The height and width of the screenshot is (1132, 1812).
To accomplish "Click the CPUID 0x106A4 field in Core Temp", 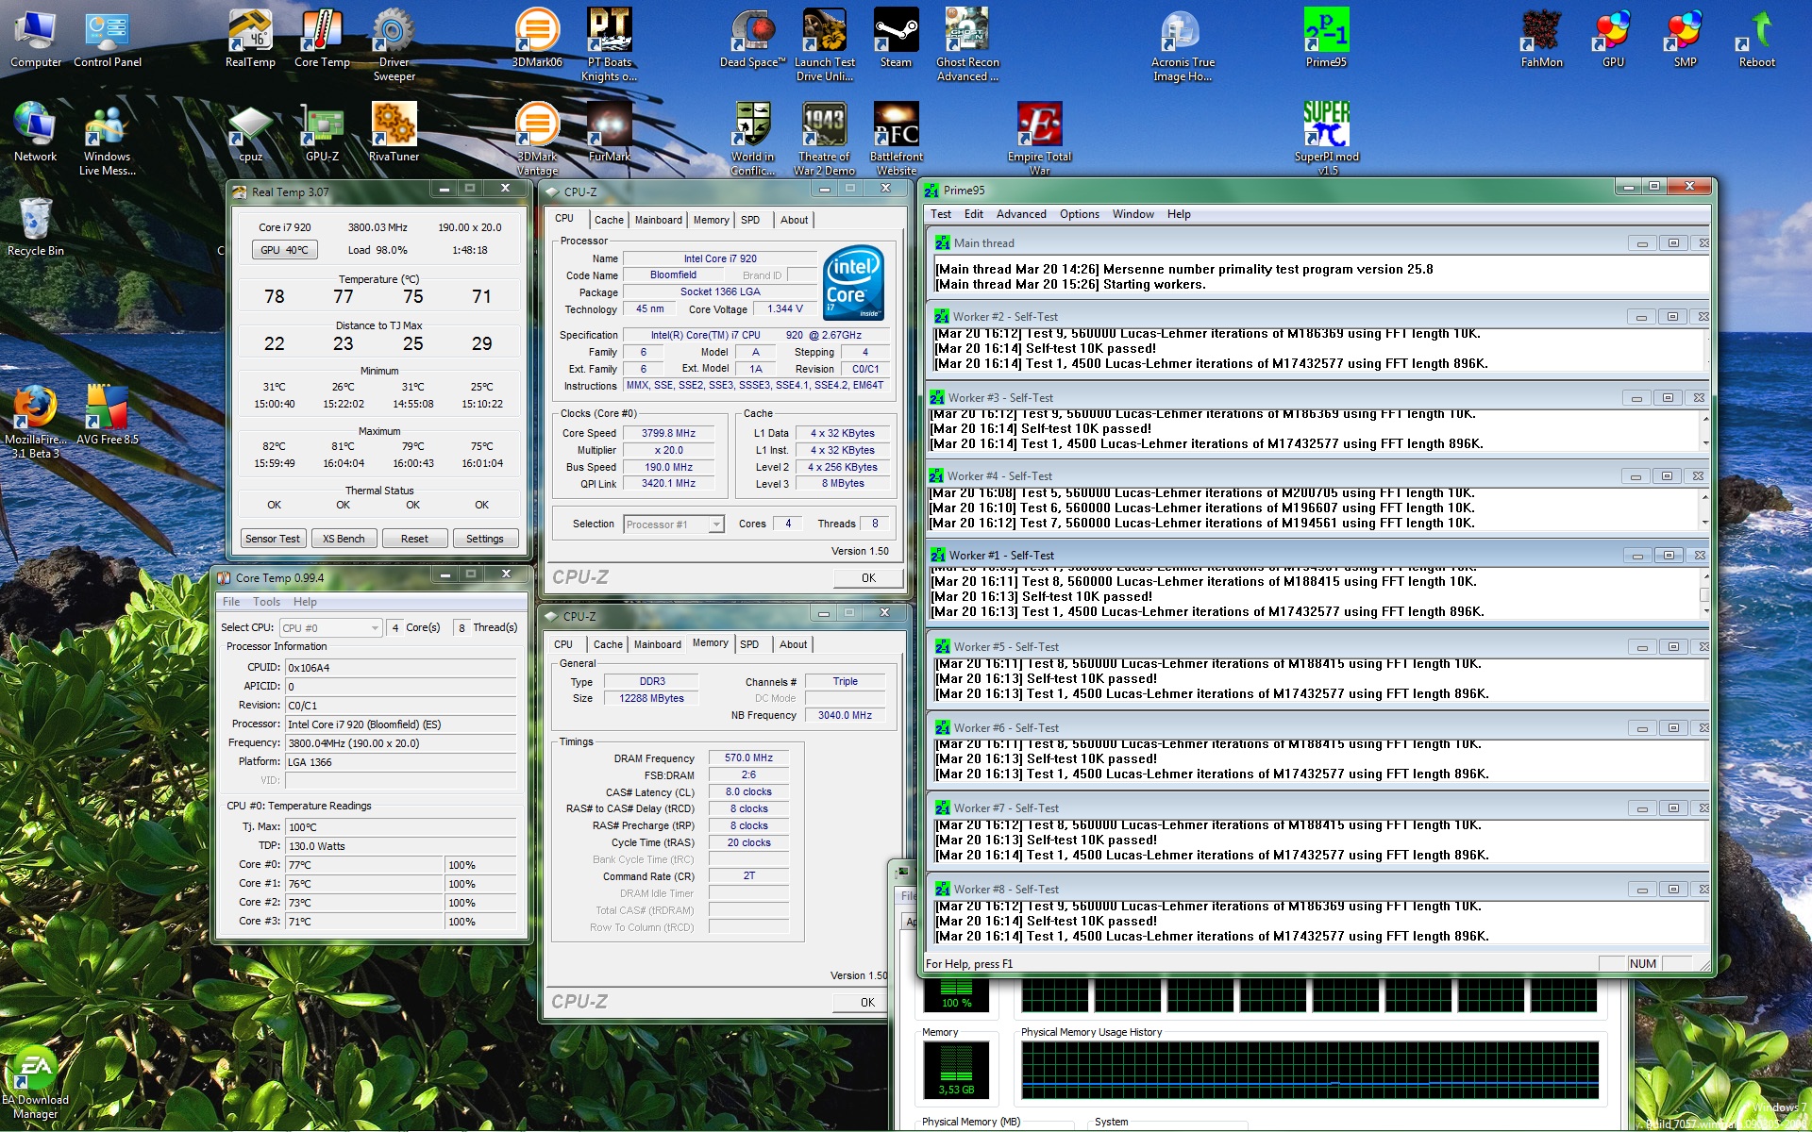I will point(400,668).
